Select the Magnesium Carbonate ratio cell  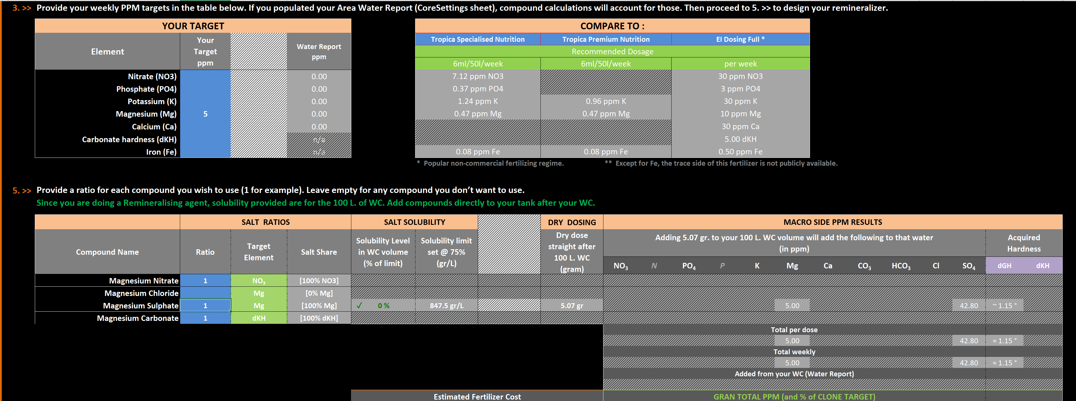[205, 318]
